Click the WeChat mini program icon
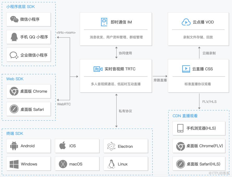Screen dimensions: 232x177 pos(14,19)
